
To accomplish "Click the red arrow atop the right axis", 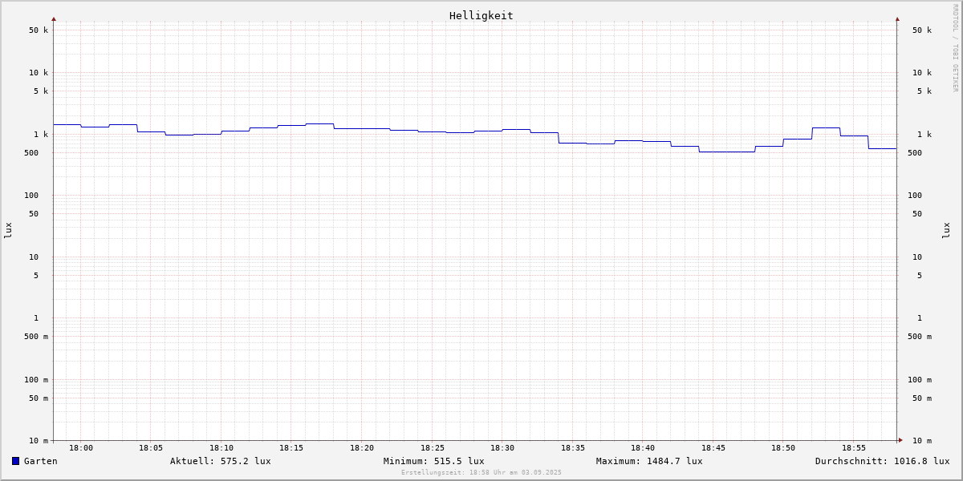I will click(897, 18).
